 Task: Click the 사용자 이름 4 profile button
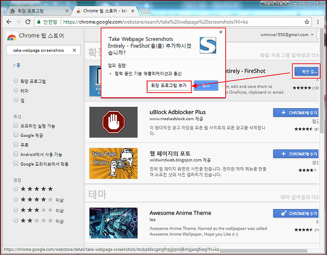(275, 3)
